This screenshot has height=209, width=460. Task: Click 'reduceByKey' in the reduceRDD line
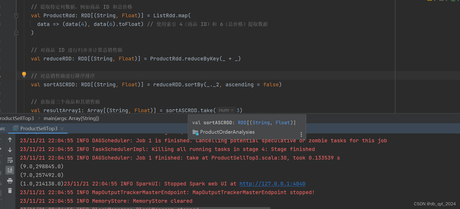(202, 59)
